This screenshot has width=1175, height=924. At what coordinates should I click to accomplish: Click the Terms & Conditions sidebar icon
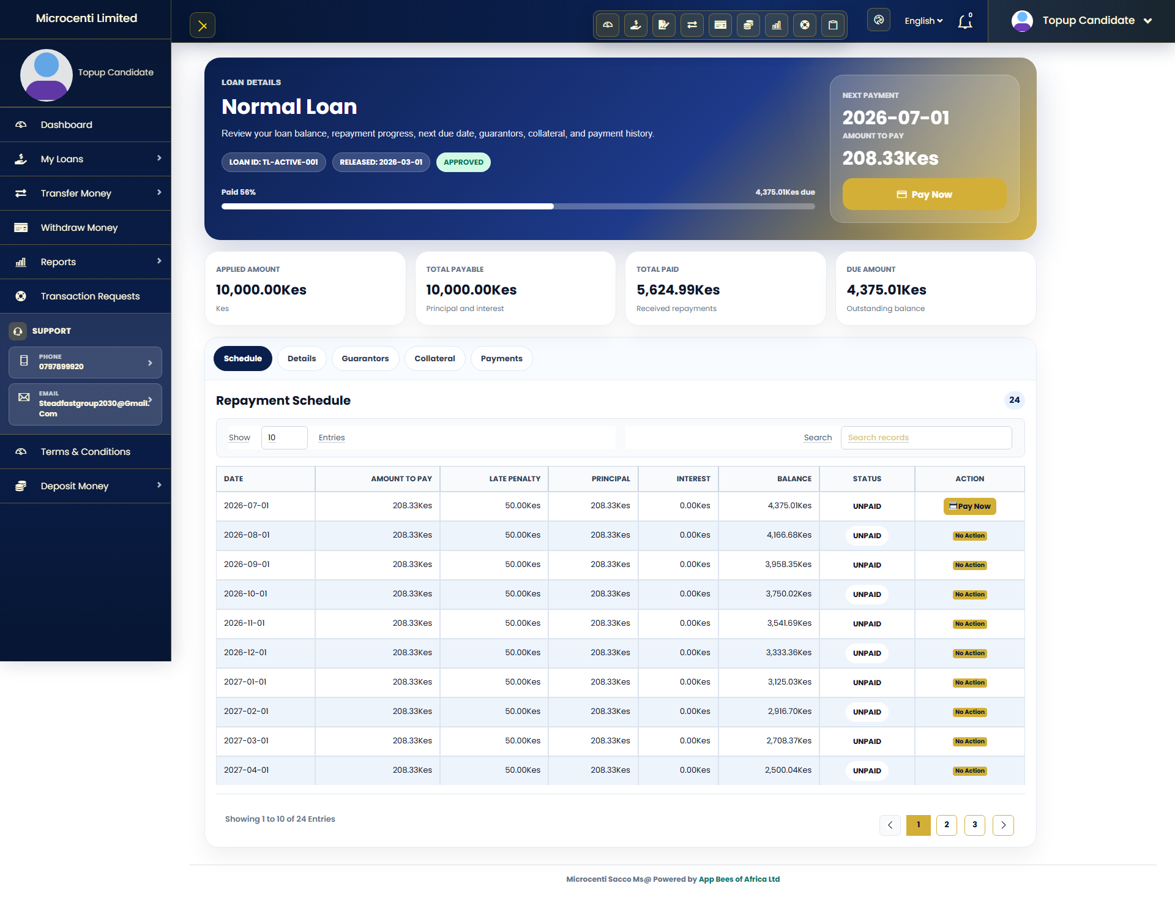pyautogui.click(x=21, y=452)
